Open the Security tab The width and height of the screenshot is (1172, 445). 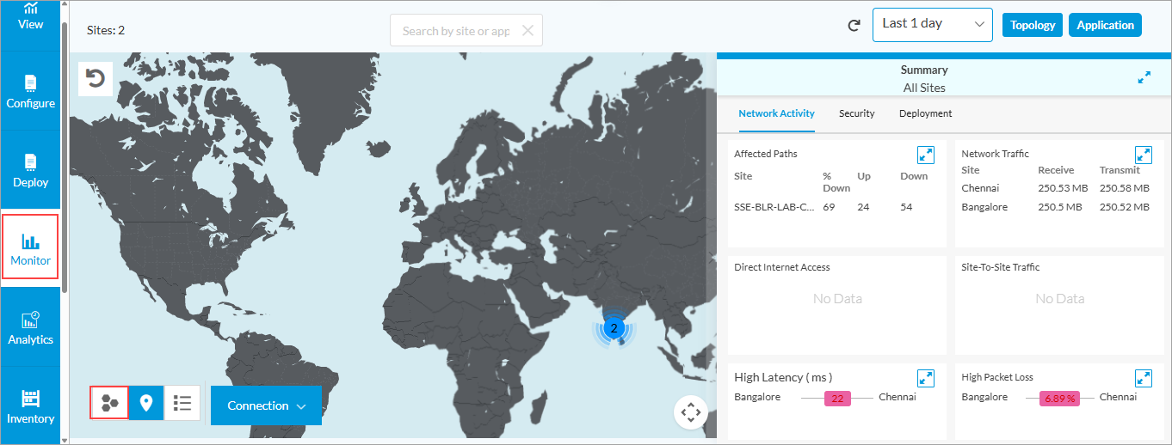click(856, 113)
